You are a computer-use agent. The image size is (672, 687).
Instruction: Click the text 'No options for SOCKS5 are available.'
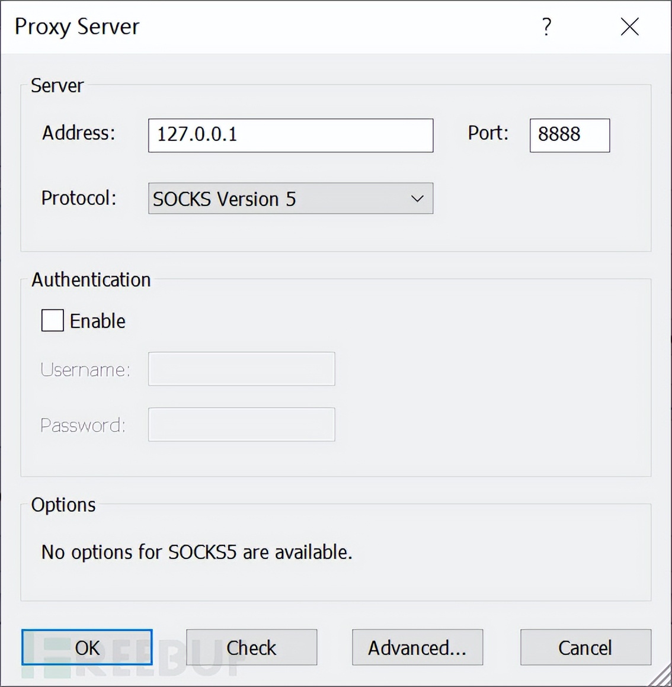click(197, 552)
